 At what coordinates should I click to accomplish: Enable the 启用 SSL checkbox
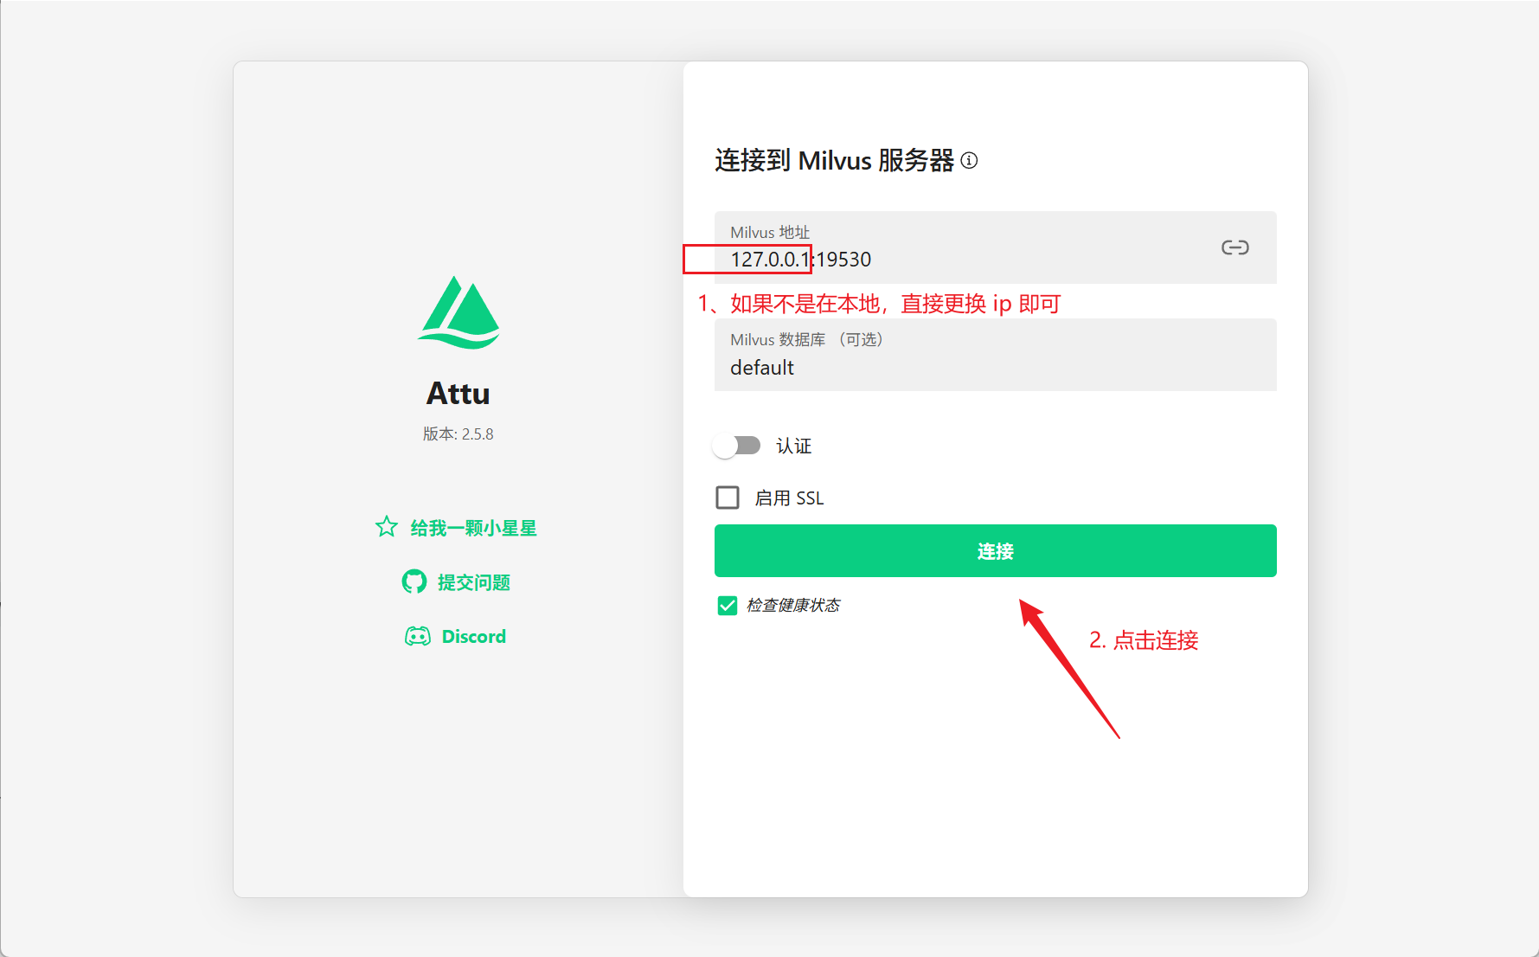(x=728, y=498)
